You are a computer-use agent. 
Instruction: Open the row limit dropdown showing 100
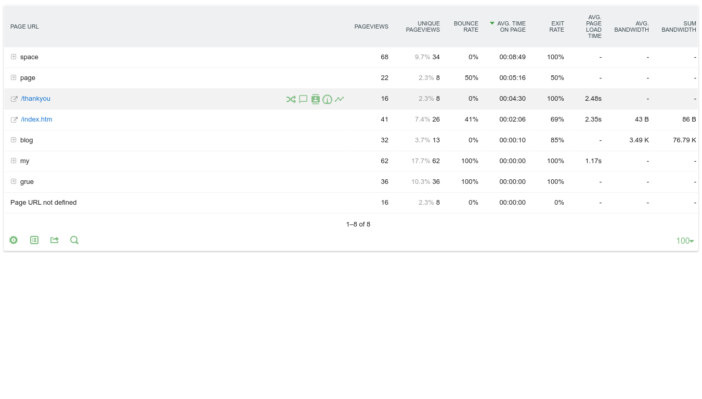(685, 241)
